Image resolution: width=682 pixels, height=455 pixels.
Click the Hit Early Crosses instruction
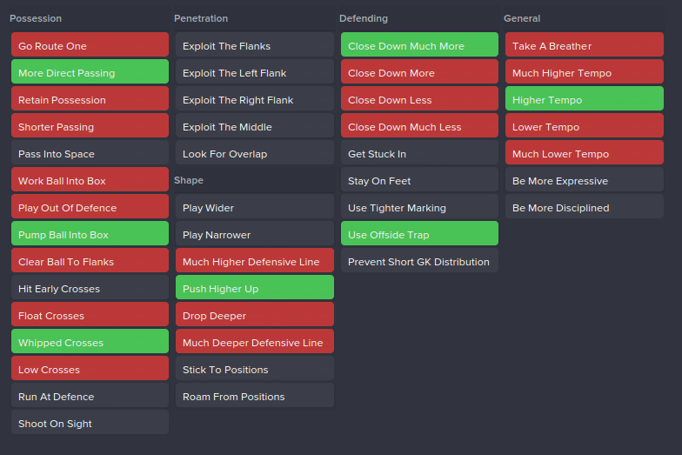point(90,288)
